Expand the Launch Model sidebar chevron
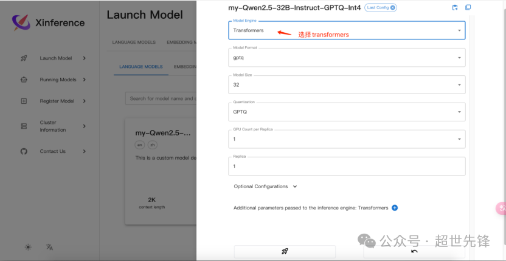The height and width of the screenshot is (261, 506). pyautogui.click(x=84, y=58)
